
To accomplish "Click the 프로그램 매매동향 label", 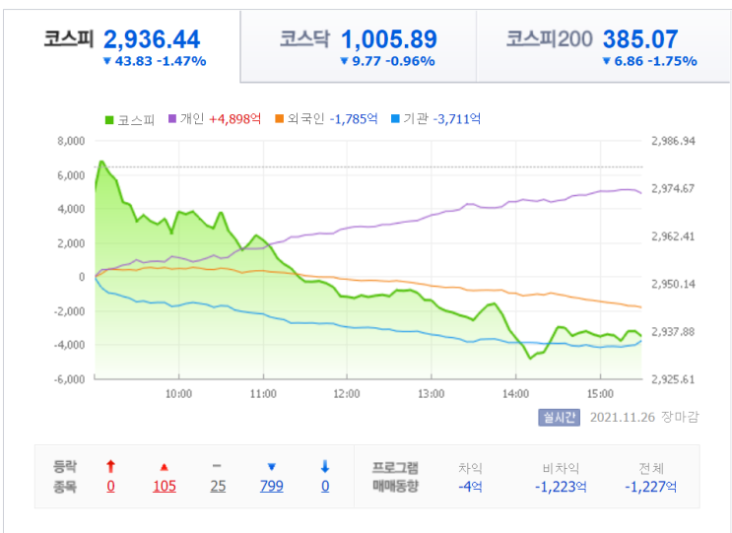I will 395,477.
